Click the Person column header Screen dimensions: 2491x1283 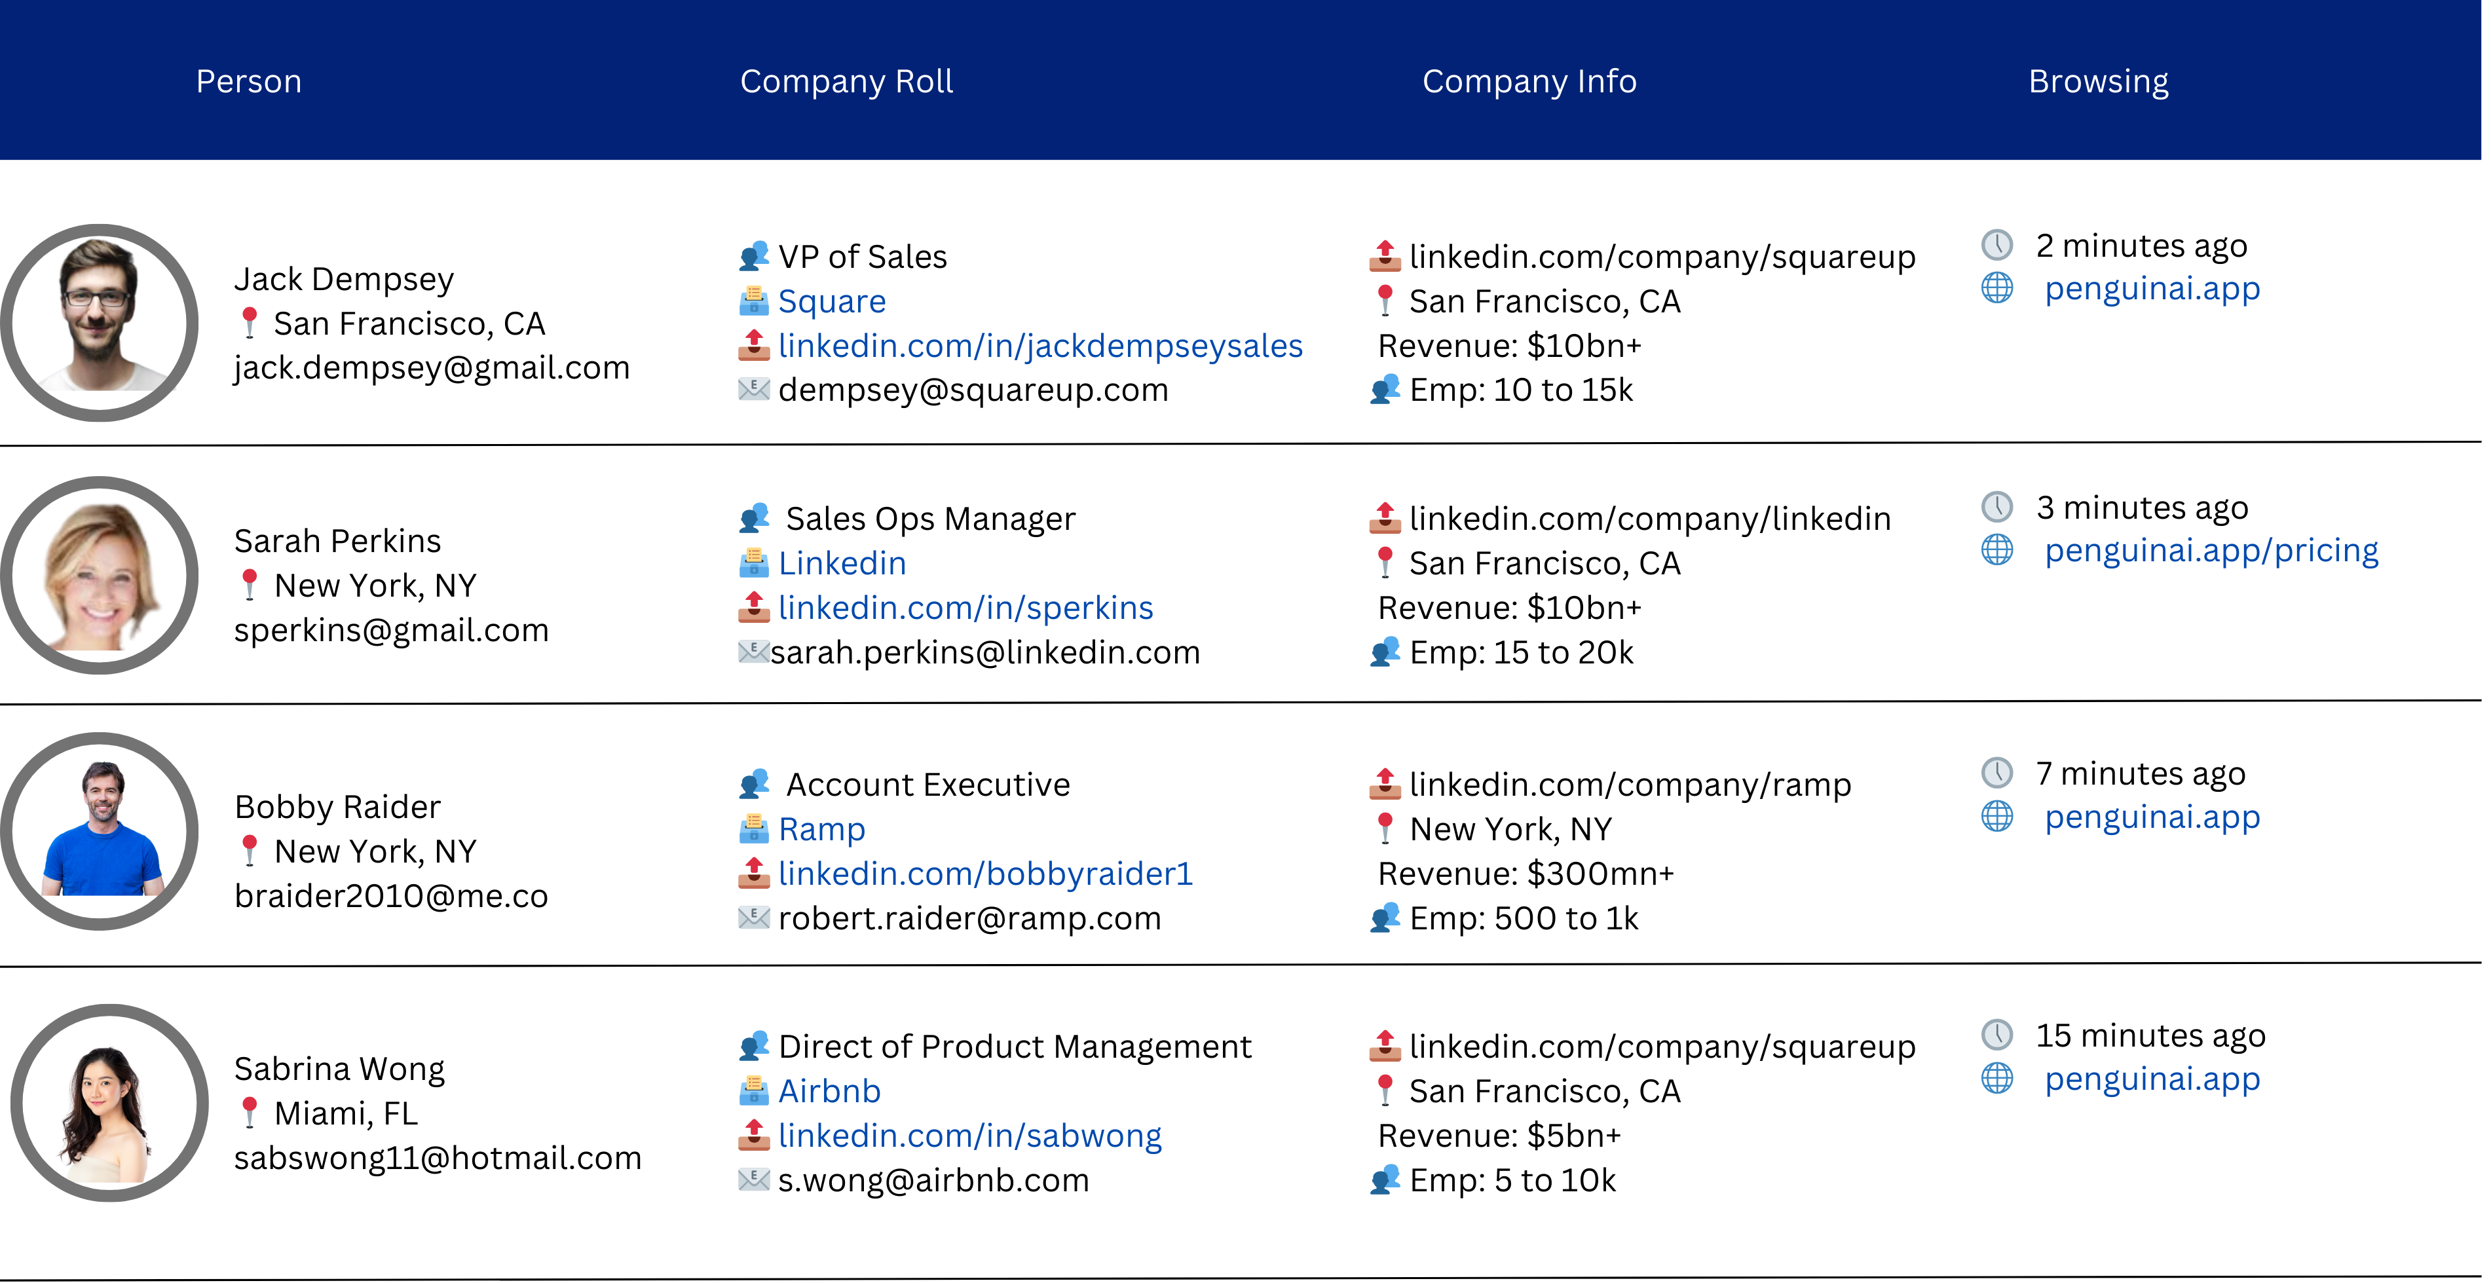(248, 81)
